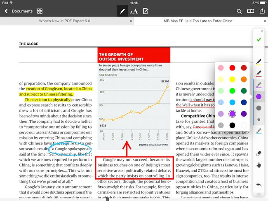Screen dimensions: 268x201
Task: Switch to What's New in PDF Expert 5.0 tab
Action: click(64, 21)
